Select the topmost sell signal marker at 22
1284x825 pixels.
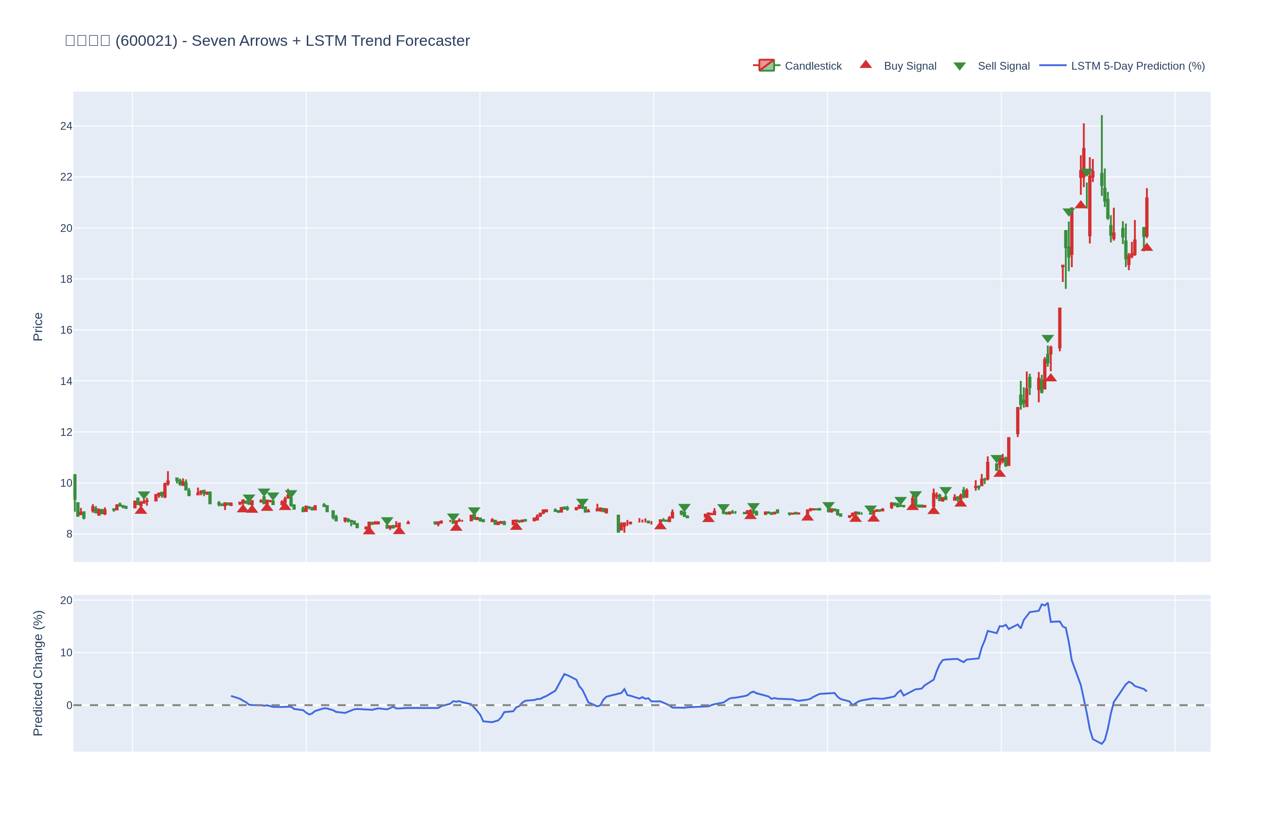tap(1086, 172)
